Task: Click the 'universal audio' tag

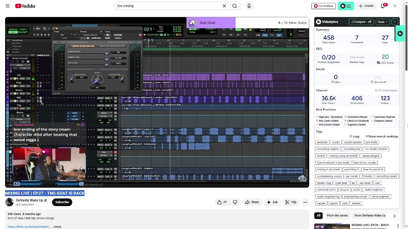Action: tap(326, 190)
